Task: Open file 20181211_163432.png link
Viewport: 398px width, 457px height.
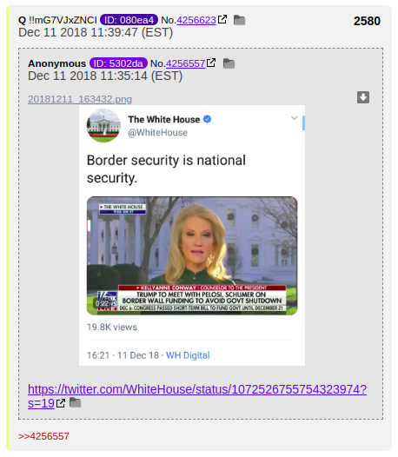Action: point(80,99)
